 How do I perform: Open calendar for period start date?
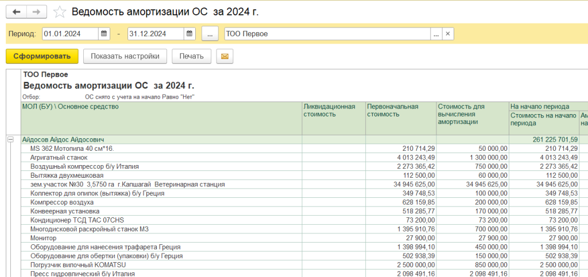pos(104,34)
